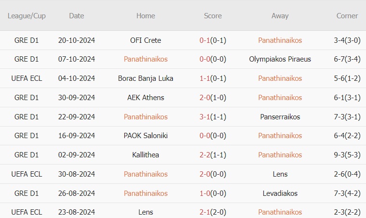The image size is (366, 218).
Task: Click the 9-3(5-3) corner result
Action: (347, 155)
